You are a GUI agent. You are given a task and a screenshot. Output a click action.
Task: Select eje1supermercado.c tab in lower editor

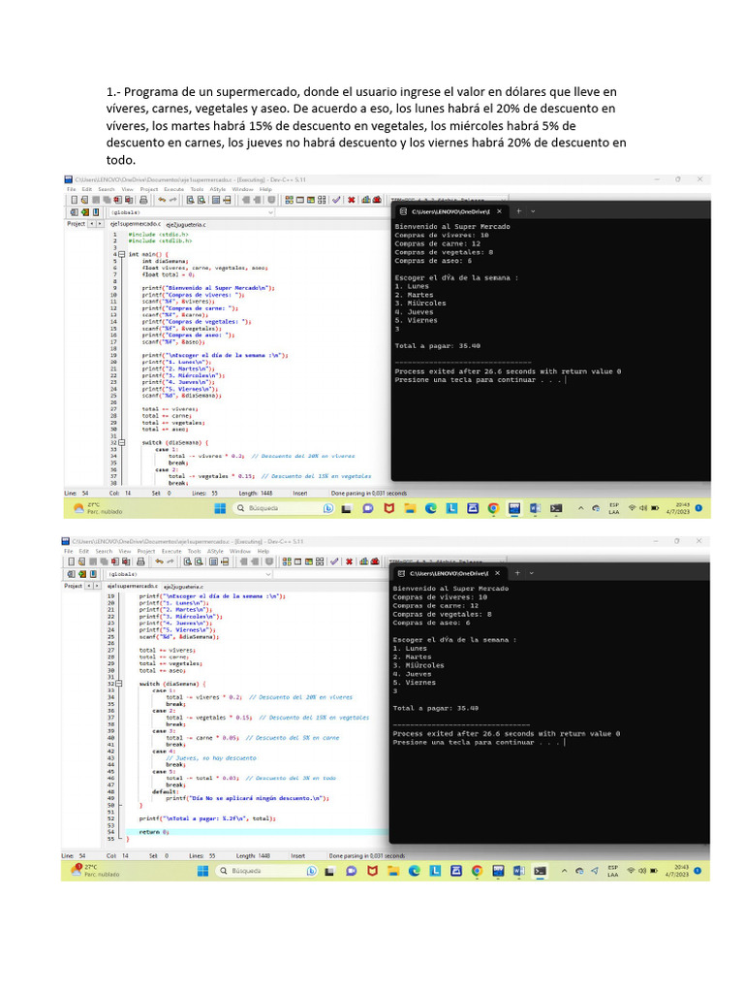pos(131,587)
